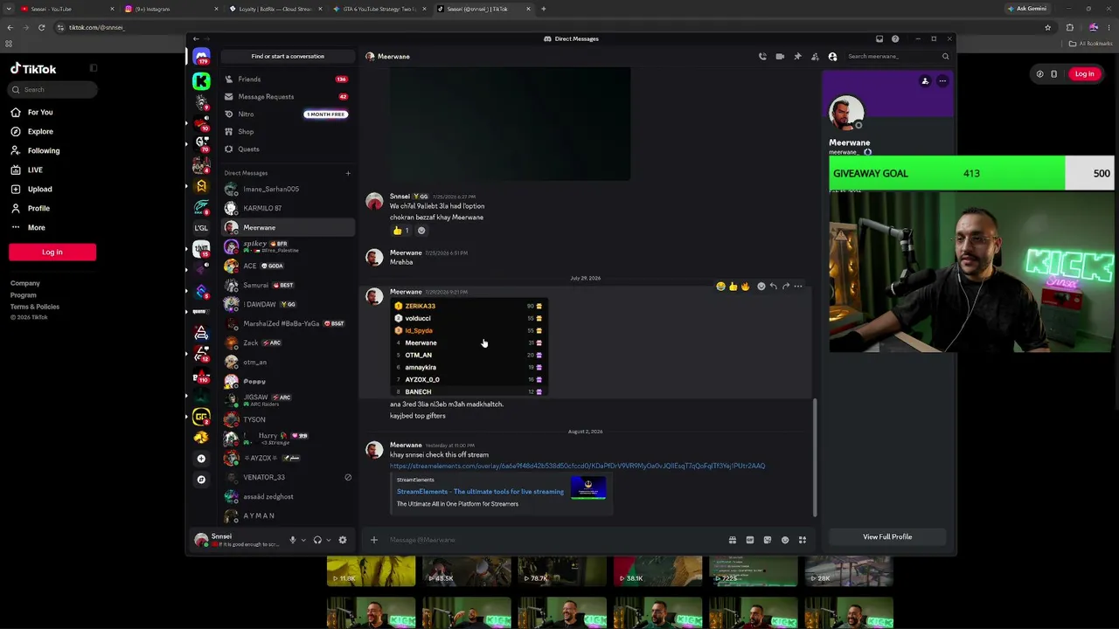Open DM with MarshalZed
Screen dimensions: 1119x629
[287, 323]
